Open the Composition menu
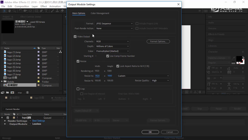The height and width of the screenshot is (140, 248). coord(22,6)
